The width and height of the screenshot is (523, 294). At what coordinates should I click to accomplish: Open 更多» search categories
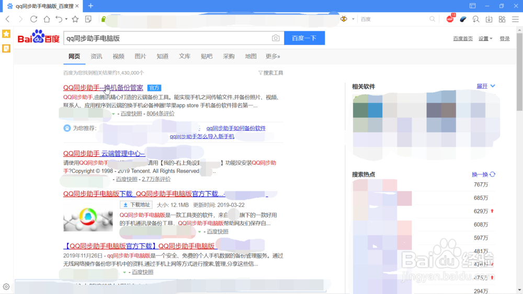pyautogui.click(x=272, y=56)
